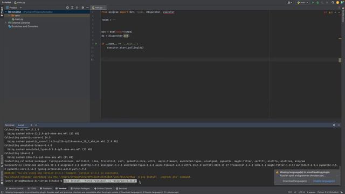The height and width of the screenshot is (194, 345).
Task: Open the Problems tool window
Action: click(x=46, y=189)
